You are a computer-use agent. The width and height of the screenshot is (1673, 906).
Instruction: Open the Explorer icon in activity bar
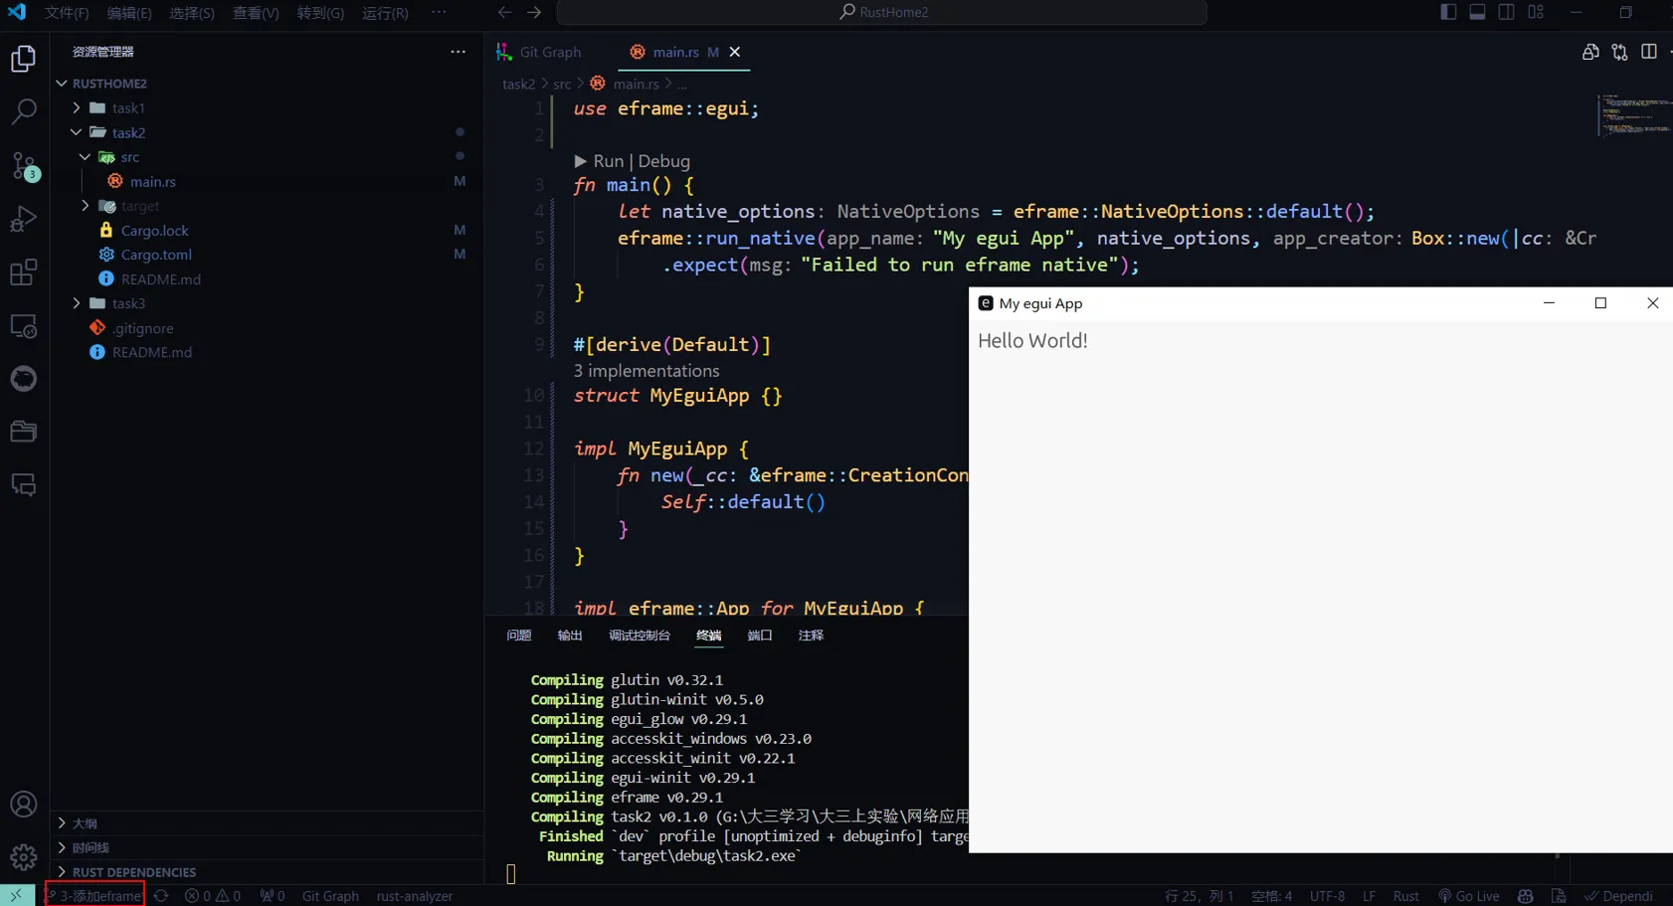click(x=24, y=58)
